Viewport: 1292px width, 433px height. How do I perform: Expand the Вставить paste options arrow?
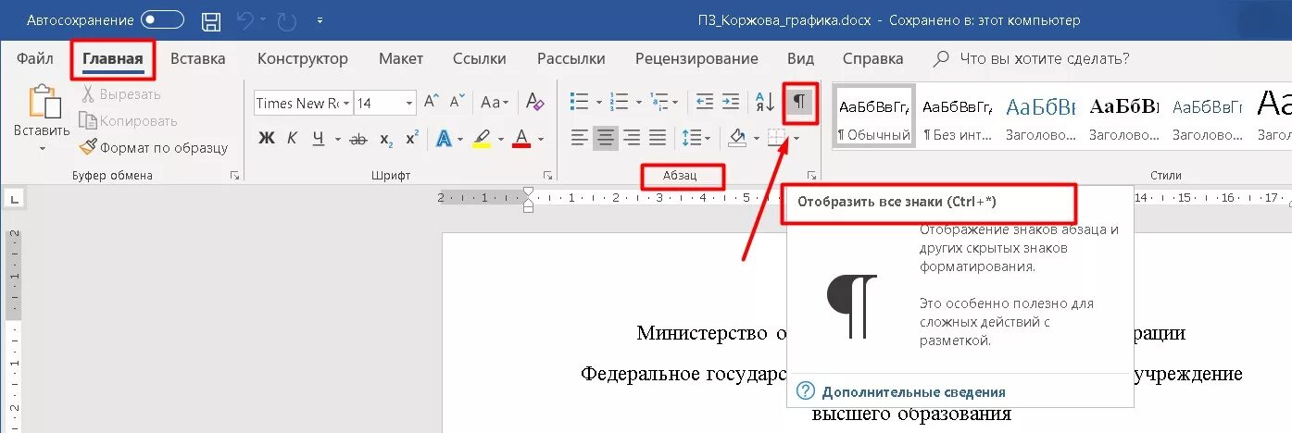click(42, 147)
